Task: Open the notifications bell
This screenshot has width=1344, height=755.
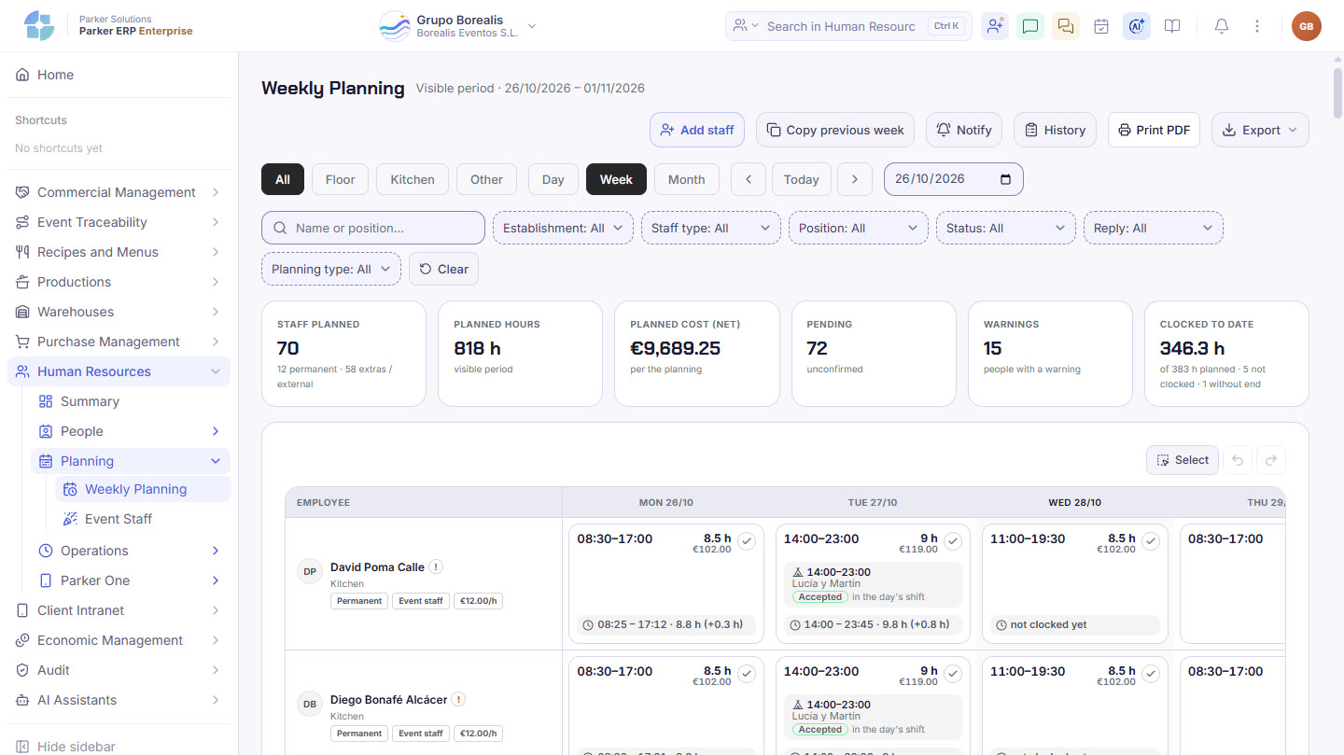Action: 1222,26
